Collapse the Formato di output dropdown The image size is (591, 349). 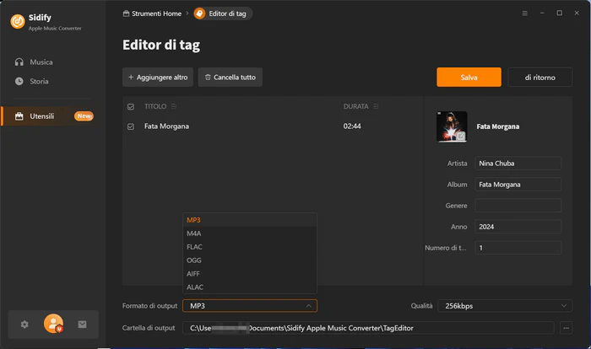(x=250, y=306)
